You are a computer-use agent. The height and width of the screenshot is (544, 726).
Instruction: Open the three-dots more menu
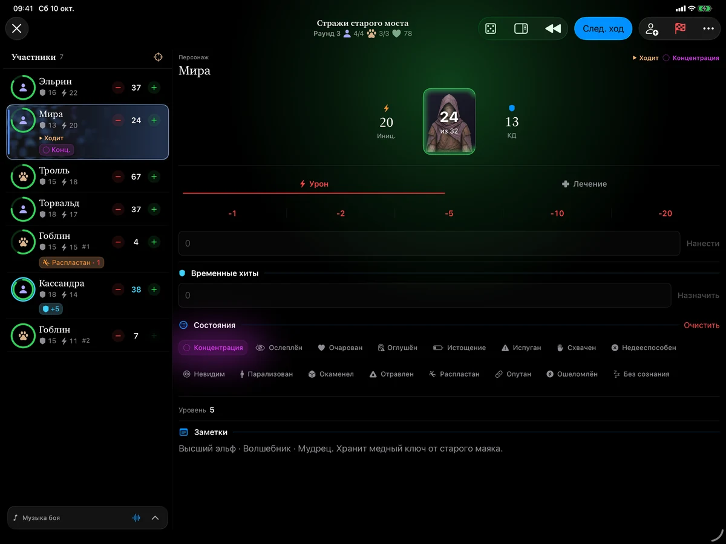click(708, 28)
